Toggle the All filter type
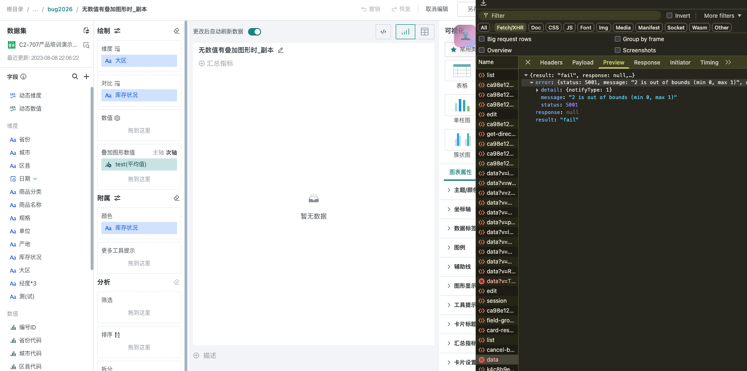The width and height of the screenshot is (747, 371). (x=484, y=28)
